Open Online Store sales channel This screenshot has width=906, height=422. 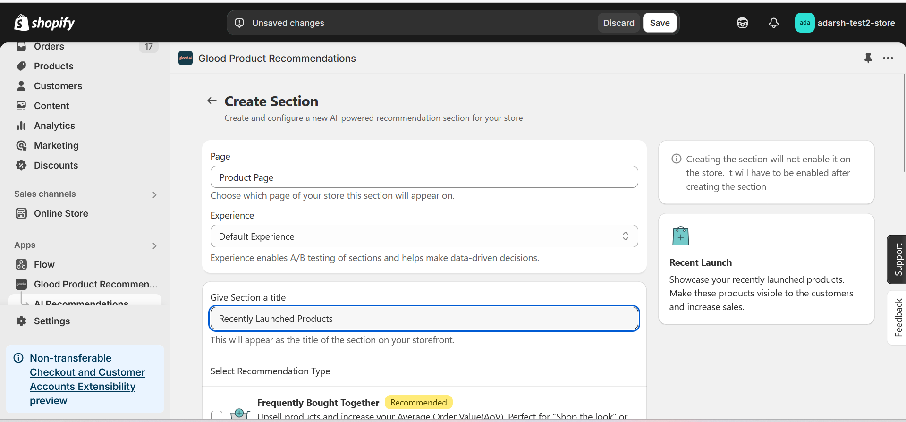(61, 213)
